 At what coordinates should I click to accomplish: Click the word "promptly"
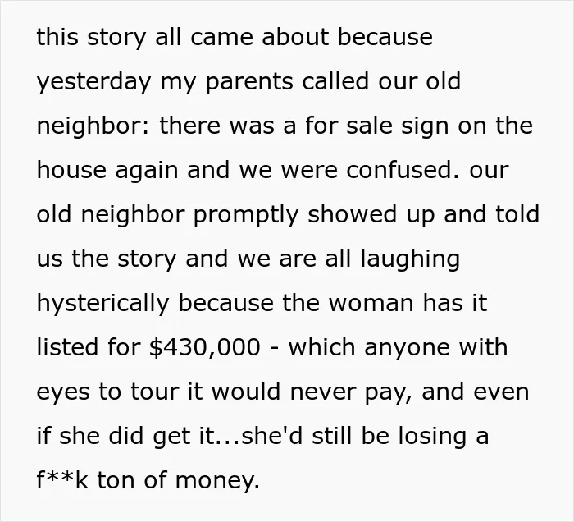click(246, 215)
